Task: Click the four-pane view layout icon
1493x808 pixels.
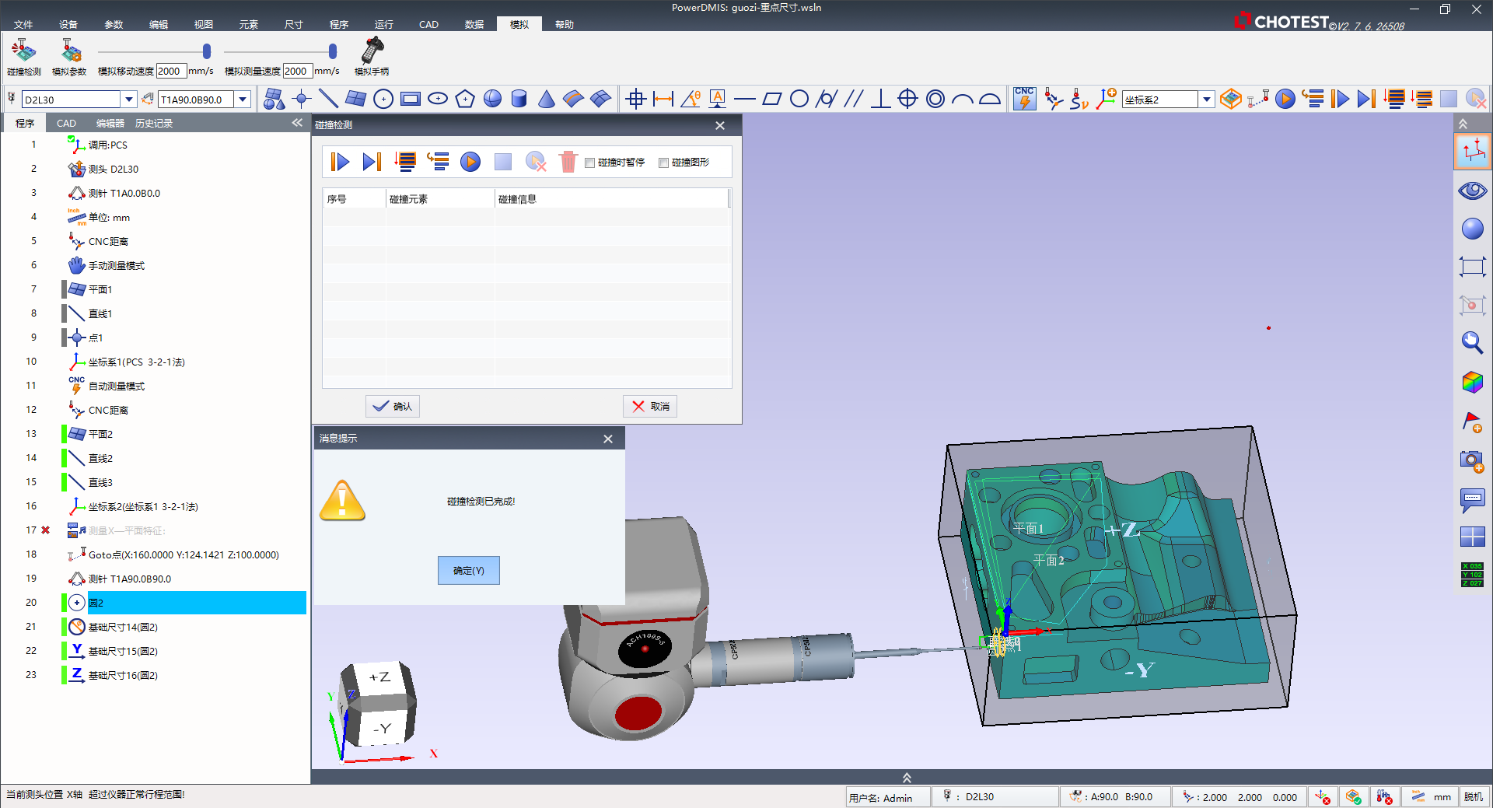Action: [1472, 537]
